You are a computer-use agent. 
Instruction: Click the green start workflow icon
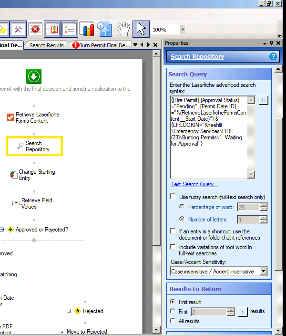tap(34, 76)
